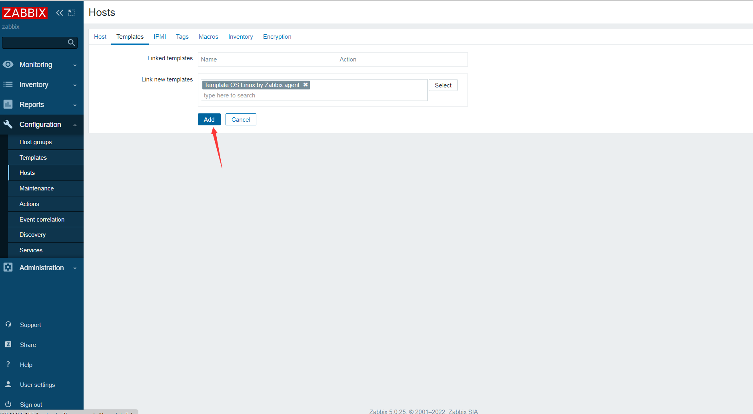Collapse the Configuration menu arrow

[x=75, y=125]
